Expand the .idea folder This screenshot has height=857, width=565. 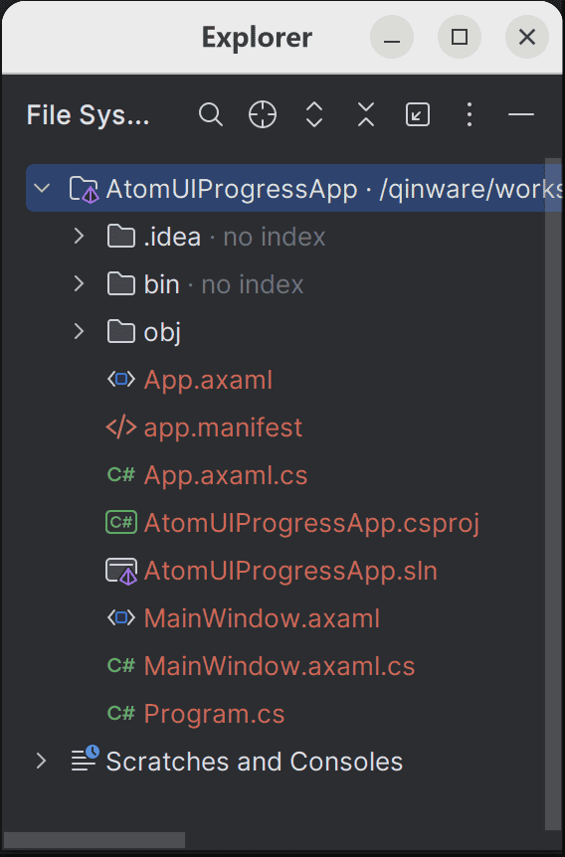(x=80, y=236)
